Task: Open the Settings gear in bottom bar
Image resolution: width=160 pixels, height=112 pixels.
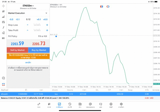Action: (121, 105)
